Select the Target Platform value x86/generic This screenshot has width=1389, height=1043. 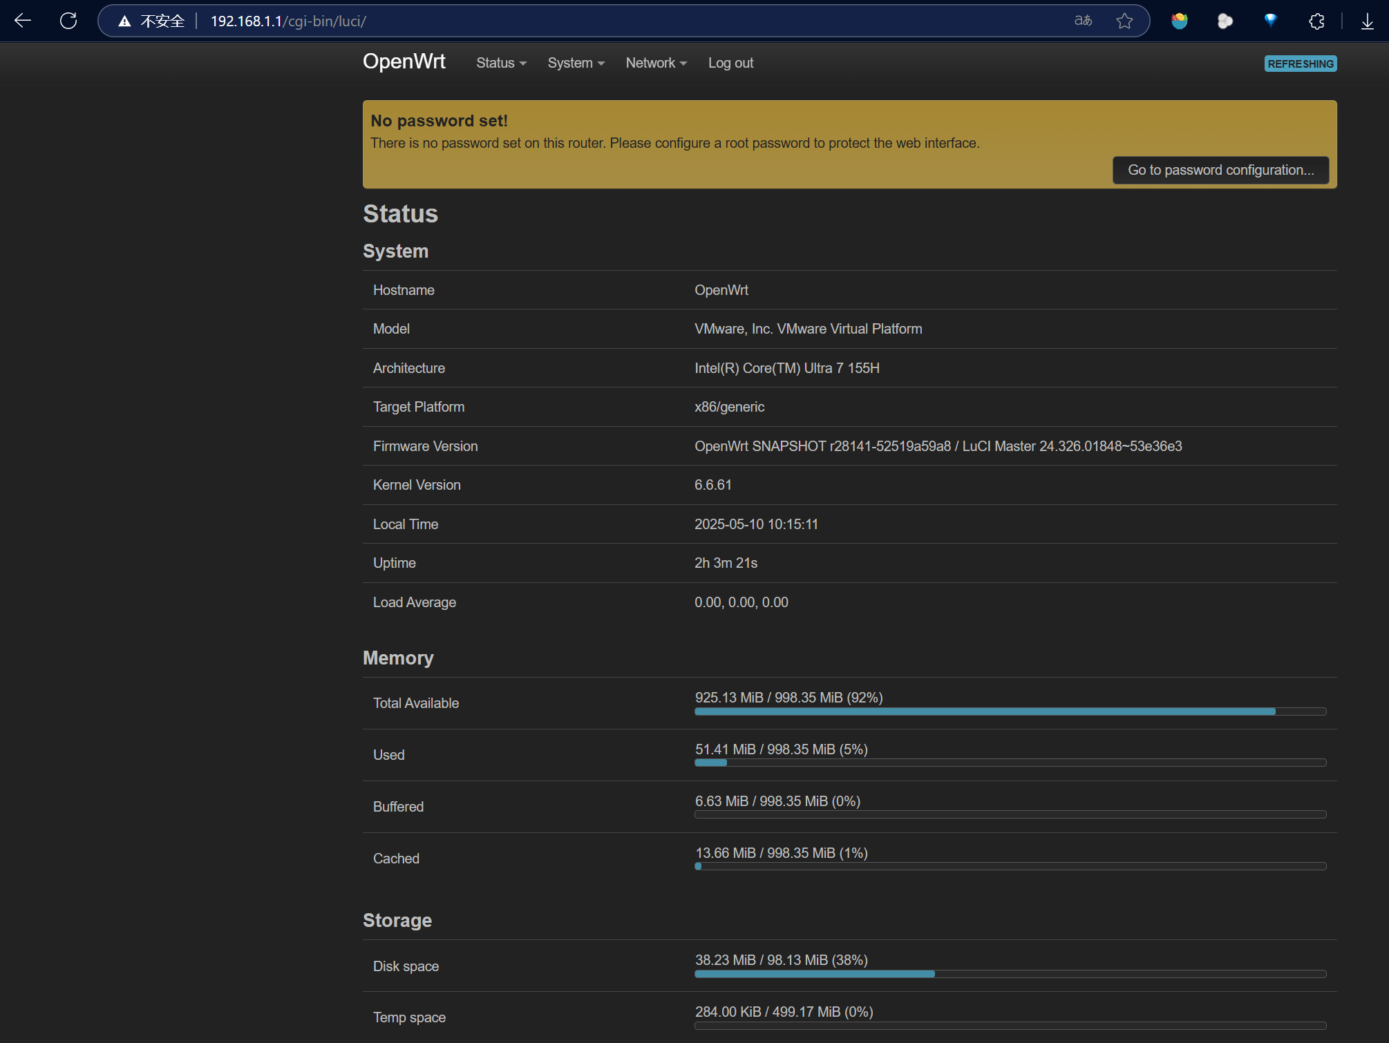click(730, 407)
